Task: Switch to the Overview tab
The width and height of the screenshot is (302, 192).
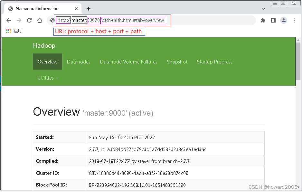Action: click(48, 62)
